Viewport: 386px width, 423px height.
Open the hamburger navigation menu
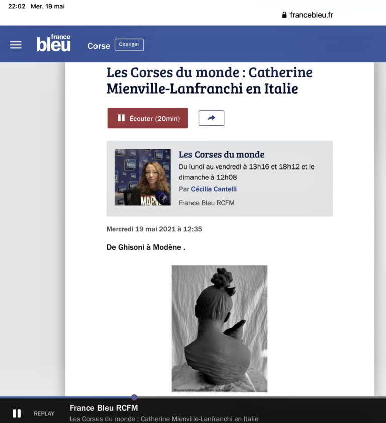pos(16,45)
